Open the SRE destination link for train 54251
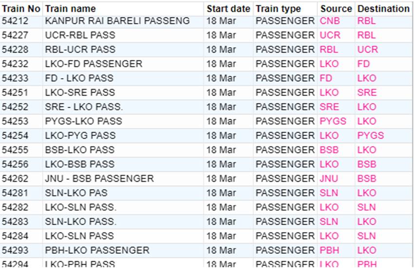This screenshot has height=268, width=414. pos(367,93)
